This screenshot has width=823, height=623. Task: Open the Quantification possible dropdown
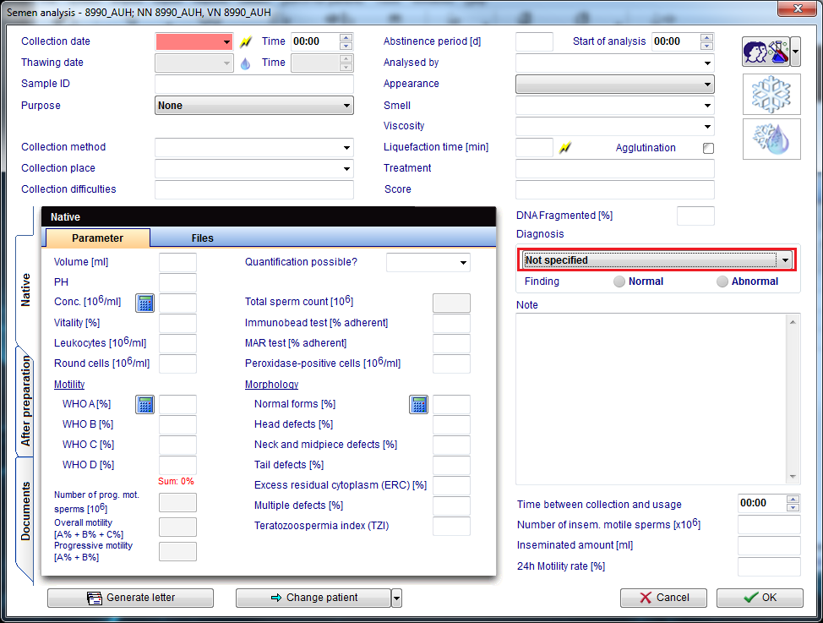463,263
